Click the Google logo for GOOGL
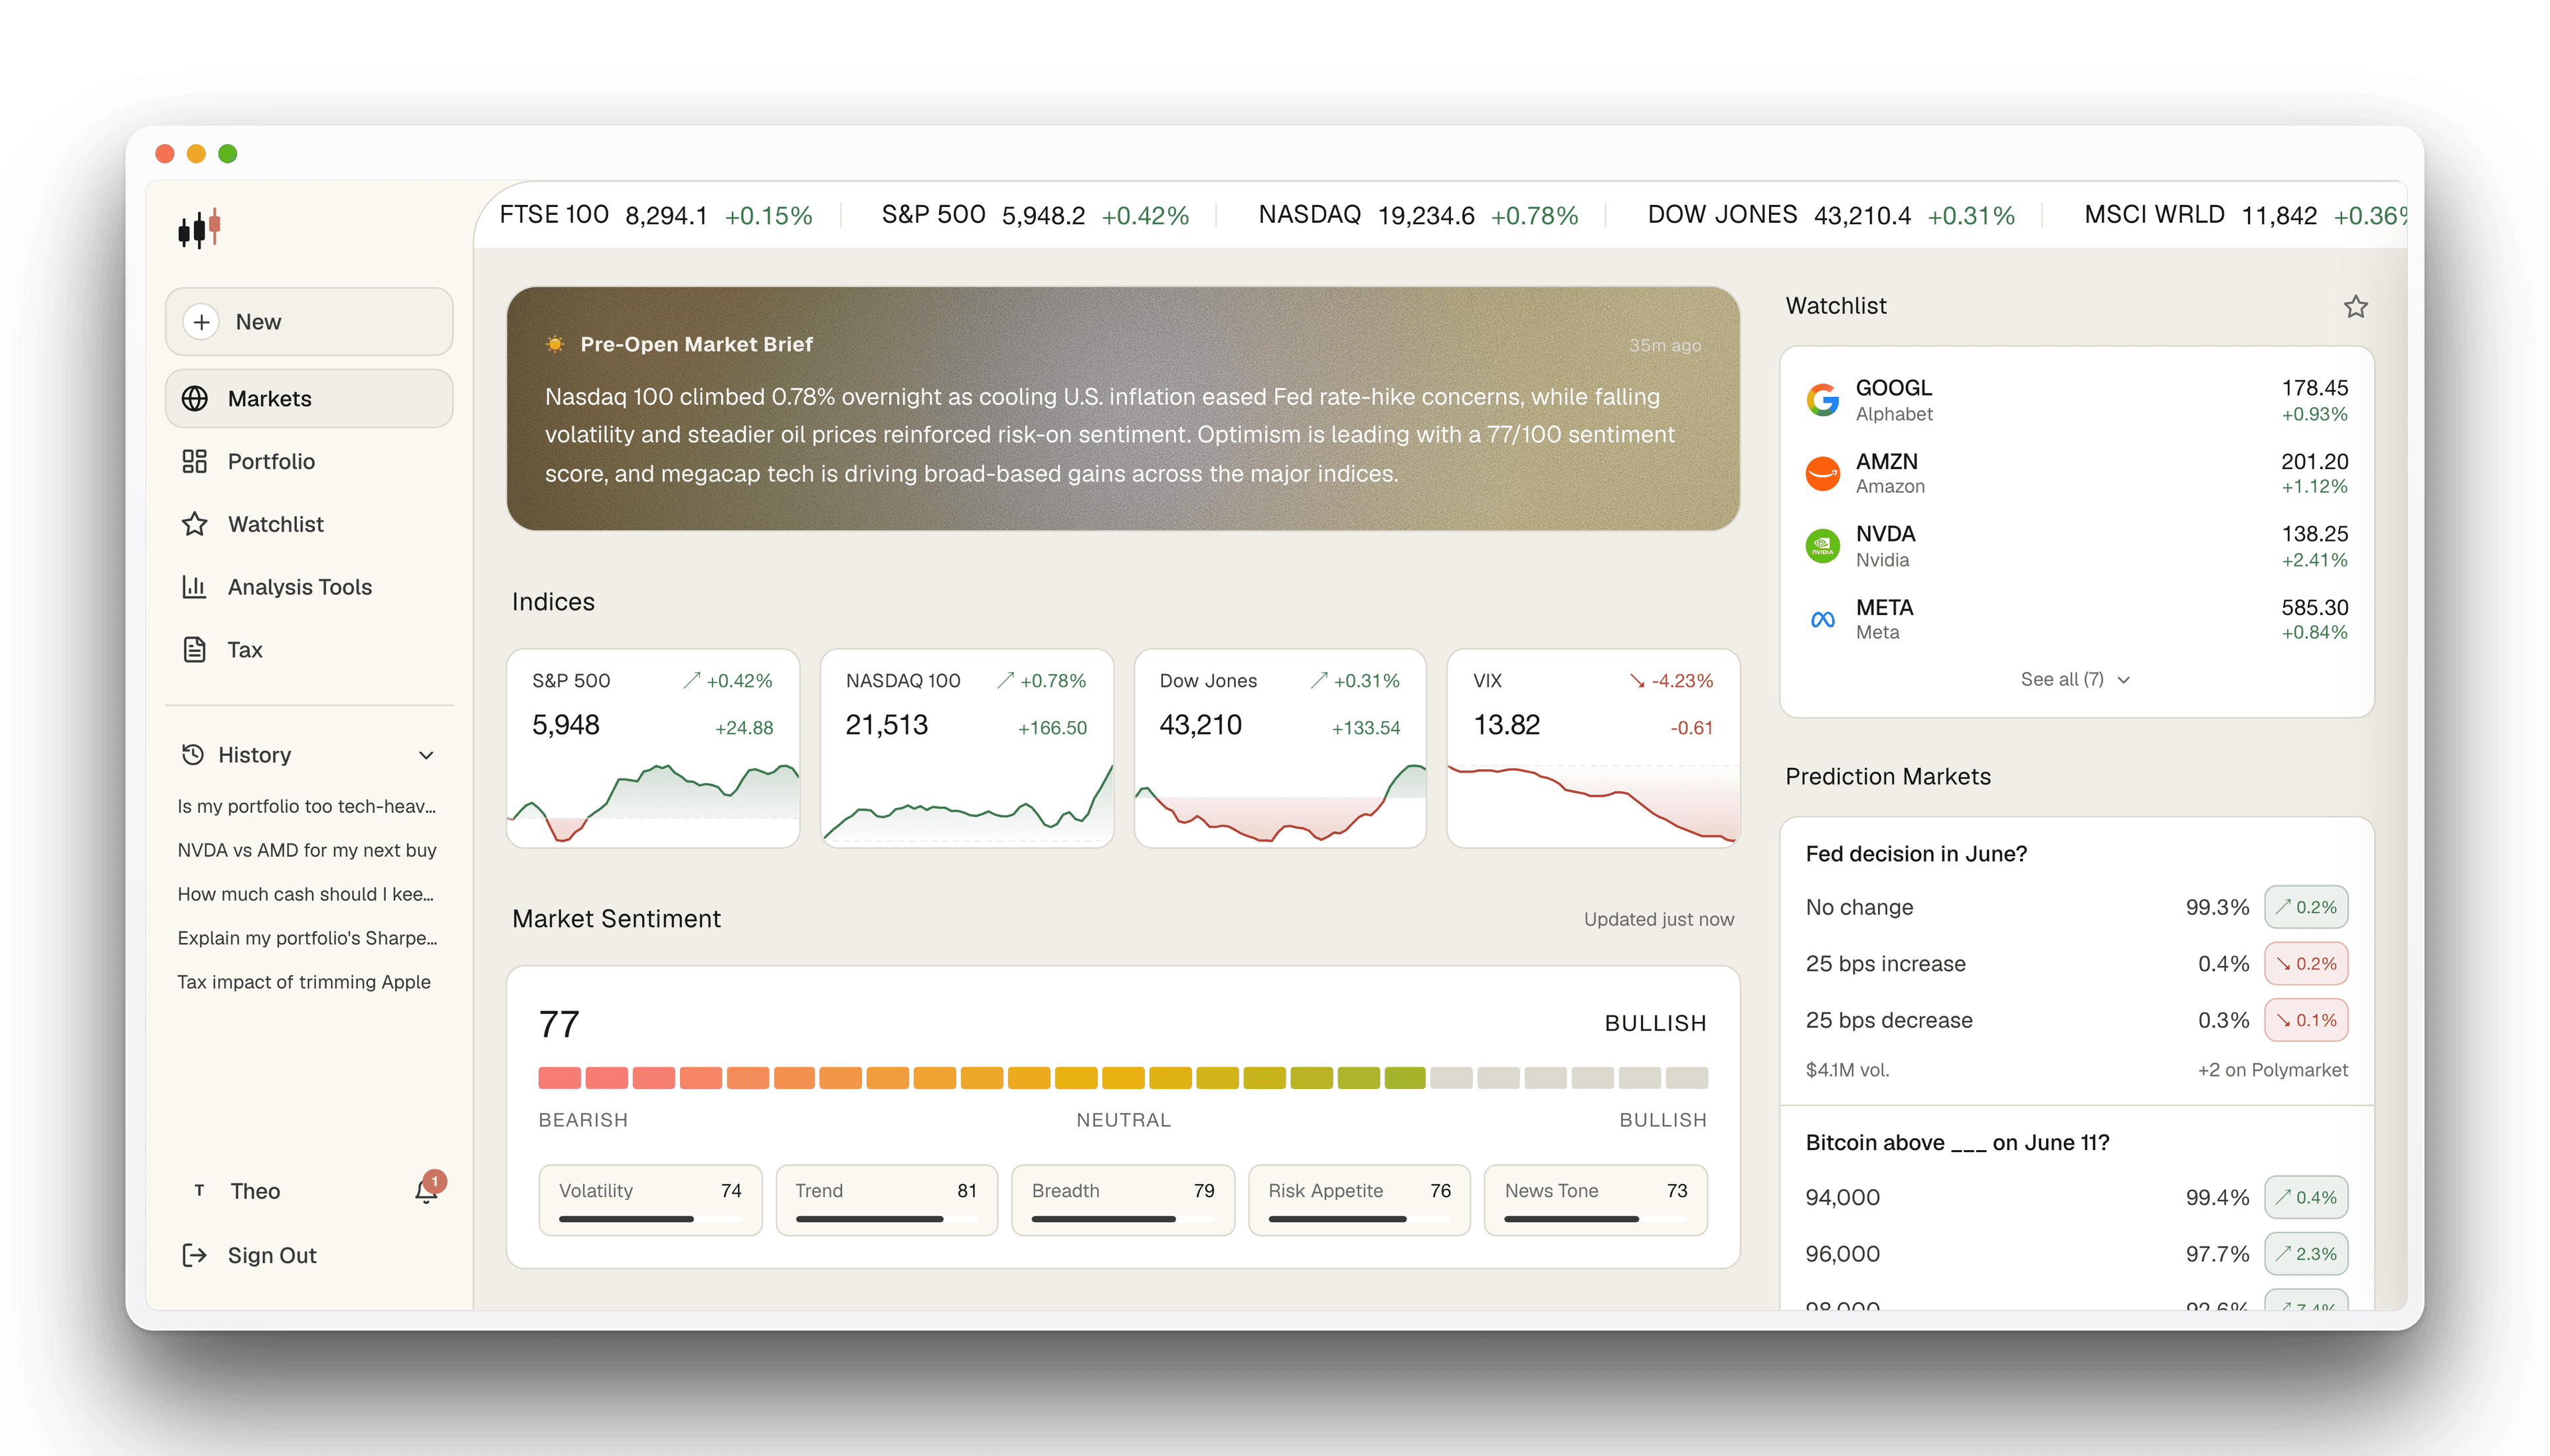The height and width of the screenshot is (1456, 2550). [x=1823, y=400]
